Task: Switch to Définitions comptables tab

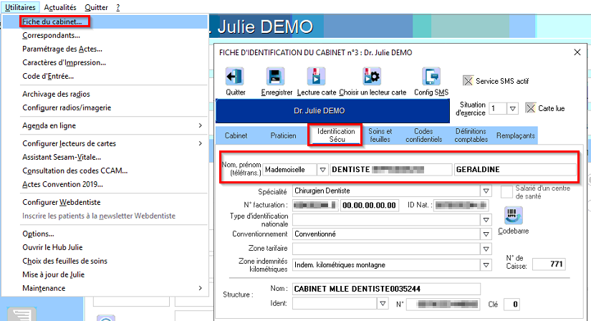Action: pyautogui.click(x=471, y=135)
